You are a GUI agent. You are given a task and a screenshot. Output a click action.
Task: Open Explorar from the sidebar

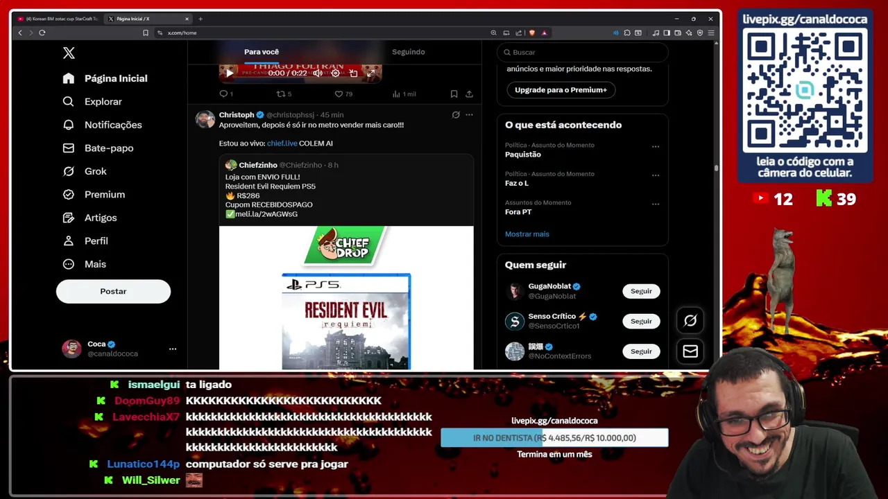click(x=92, y=101)
